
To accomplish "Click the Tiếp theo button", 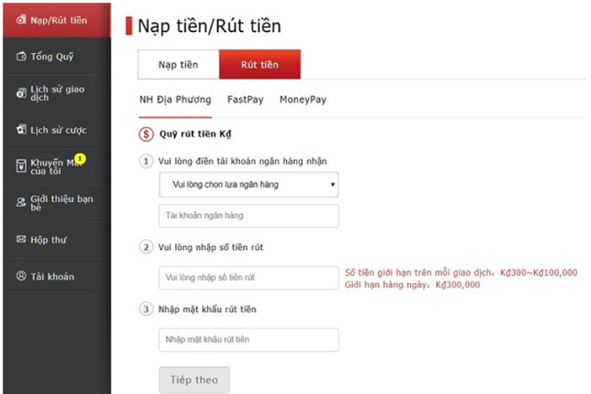I will [194, 380].
